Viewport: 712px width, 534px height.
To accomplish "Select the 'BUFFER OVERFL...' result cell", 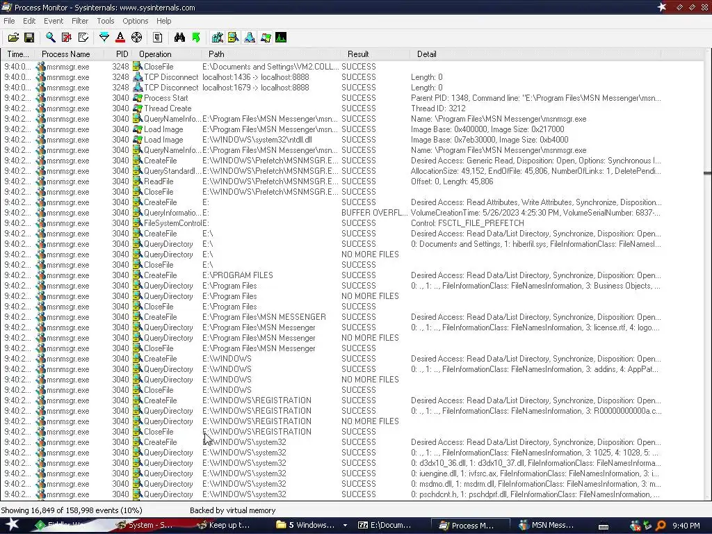I will click(x=375, y=213).
